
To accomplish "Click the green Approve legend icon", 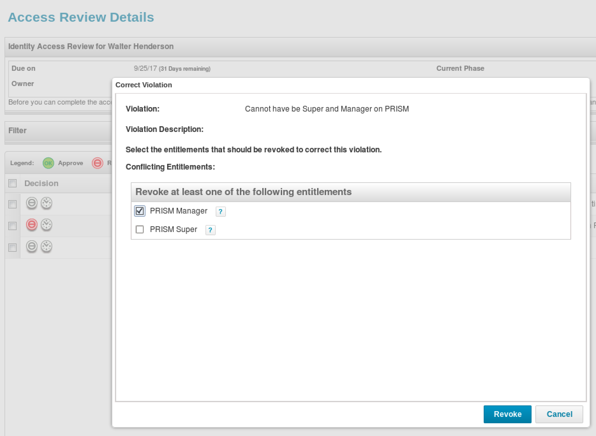I will click(x=48, y=163).
